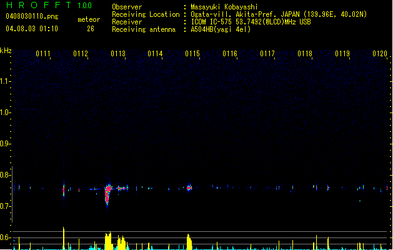Click the 'Observer' label
Screen dimensions: 393x250
pyautogui.click(x=127, y=7)
